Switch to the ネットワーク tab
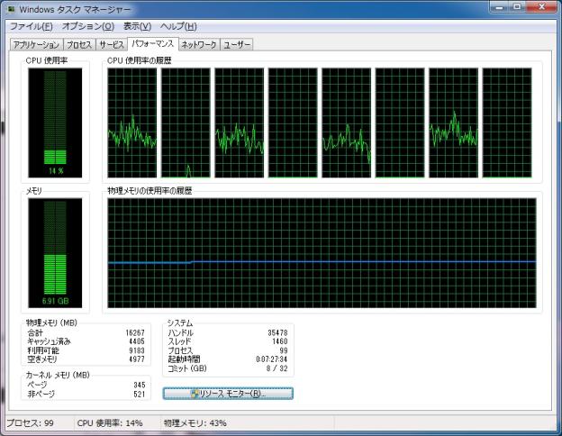The width and height of the screenshot is (562, 436). [x=199, y=45]
